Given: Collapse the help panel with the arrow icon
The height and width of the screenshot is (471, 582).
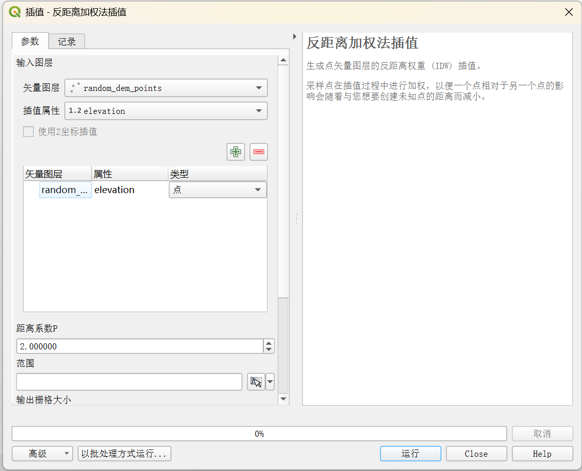Looking at the screenshot, I should [294, 36].
